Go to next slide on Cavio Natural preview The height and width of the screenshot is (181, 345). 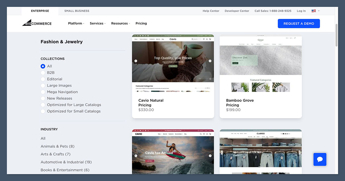pyautogui.click(x=210, y=61)
